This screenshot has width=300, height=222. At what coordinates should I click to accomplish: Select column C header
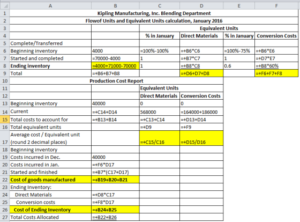click(160, 6)
